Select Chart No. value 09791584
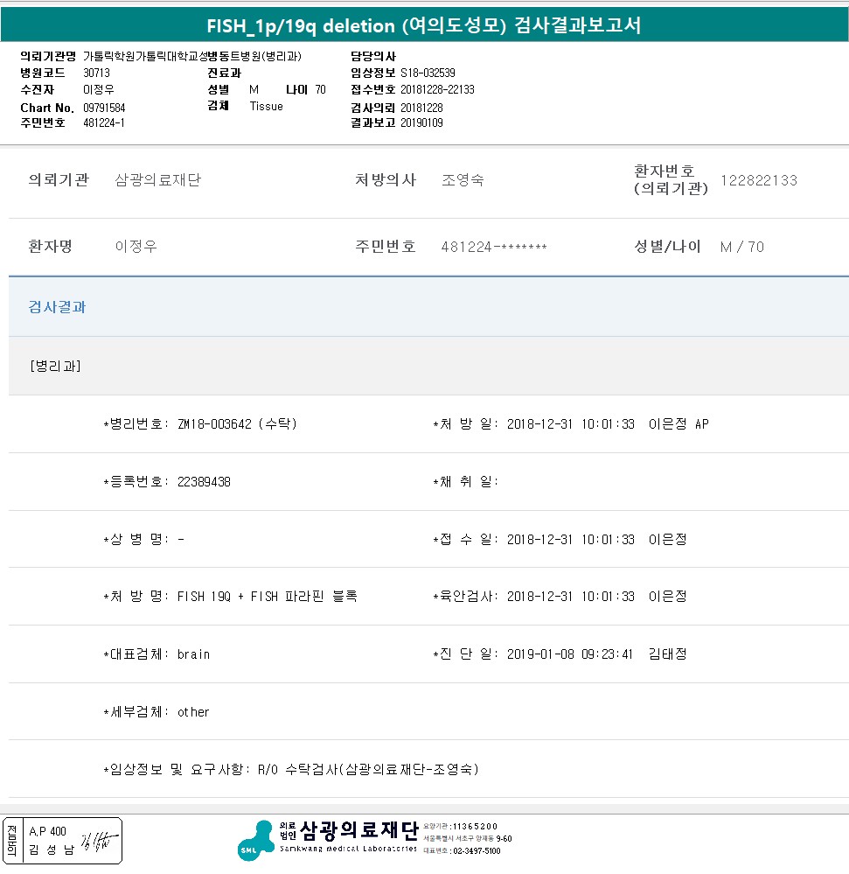This screenshot has width=849, height=874. click(104, 108)
